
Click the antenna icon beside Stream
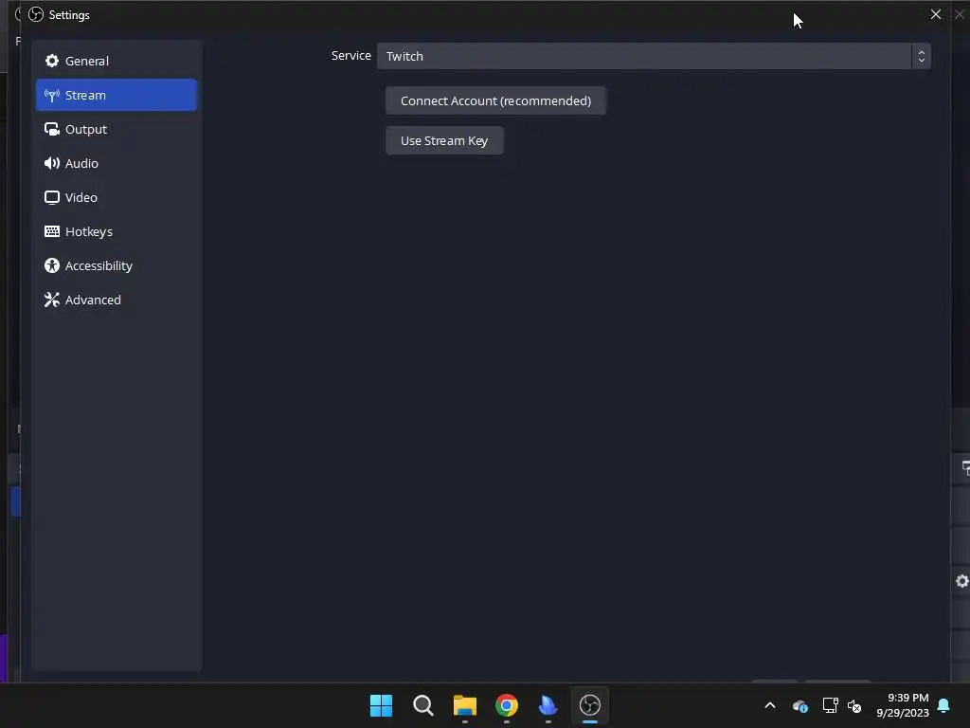[x=52, y=95]
